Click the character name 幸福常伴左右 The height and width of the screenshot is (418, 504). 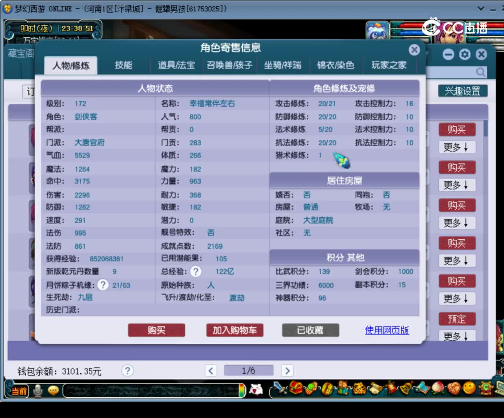tap(212, 104)
